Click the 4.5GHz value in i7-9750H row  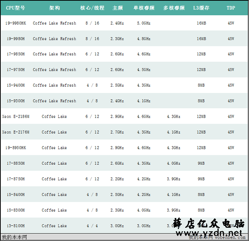(144, 70)
